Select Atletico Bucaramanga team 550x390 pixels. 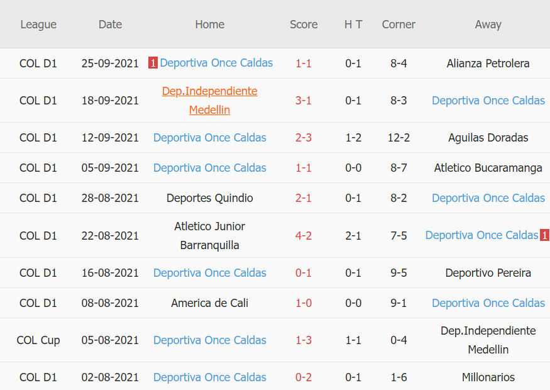488,168
